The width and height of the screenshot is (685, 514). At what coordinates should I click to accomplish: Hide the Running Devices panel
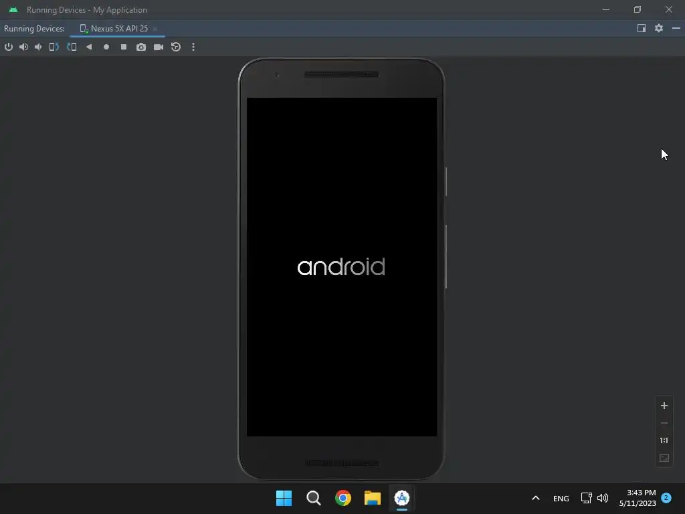(x=676, y=28)
